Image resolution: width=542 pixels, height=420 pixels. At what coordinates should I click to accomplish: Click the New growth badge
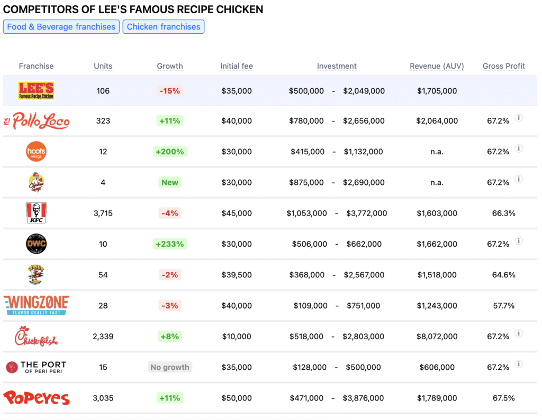170,182
